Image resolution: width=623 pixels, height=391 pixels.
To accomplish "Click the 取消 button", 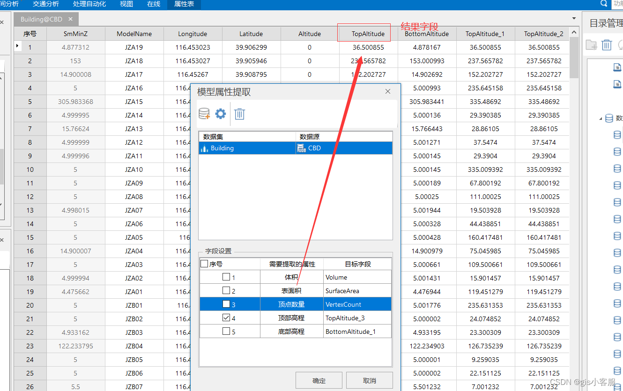I will pos(370,381).
